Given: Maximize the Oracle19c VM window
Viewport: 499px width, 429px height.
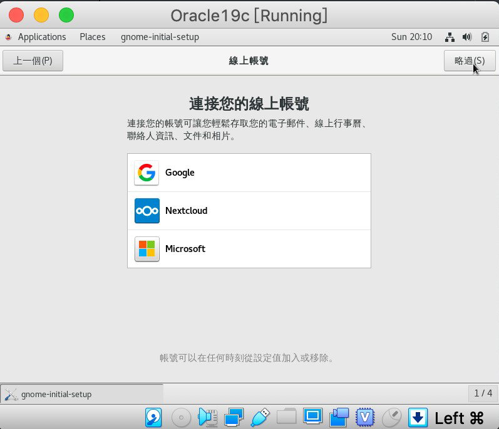Looking at the screenshot, I should (66, 15).
